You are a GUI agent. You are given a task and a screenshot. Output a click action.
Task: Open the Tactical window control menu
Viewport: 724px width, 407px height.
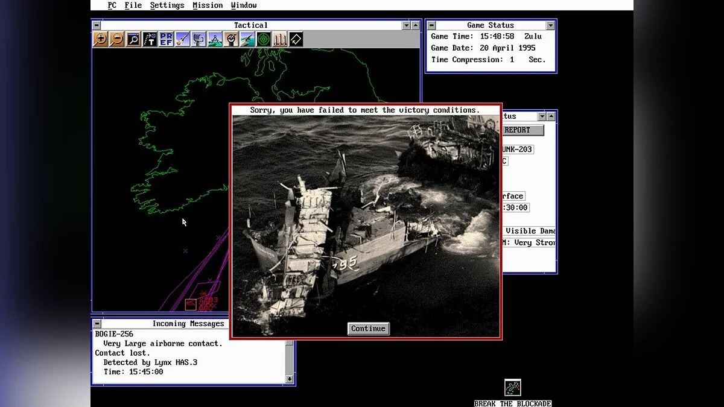[96, 25]
